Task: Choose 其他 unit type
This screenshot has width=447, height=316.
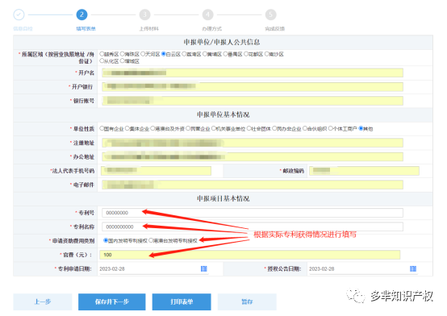Action: (x=361, y=128)
